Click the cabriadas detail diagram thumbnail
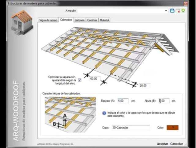 [70, 115]
